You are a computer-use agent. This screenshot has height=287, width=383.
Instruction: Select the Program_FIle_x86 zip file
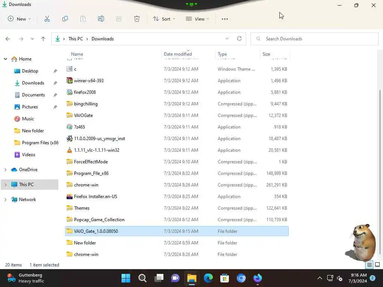(177, 173)
